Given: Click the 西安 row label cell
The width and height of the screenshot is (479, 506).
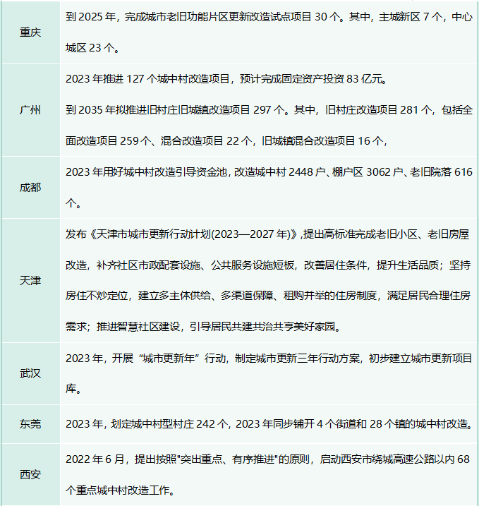Looking at the screenshot, I should pyautogui.click(x=30, y=474).
